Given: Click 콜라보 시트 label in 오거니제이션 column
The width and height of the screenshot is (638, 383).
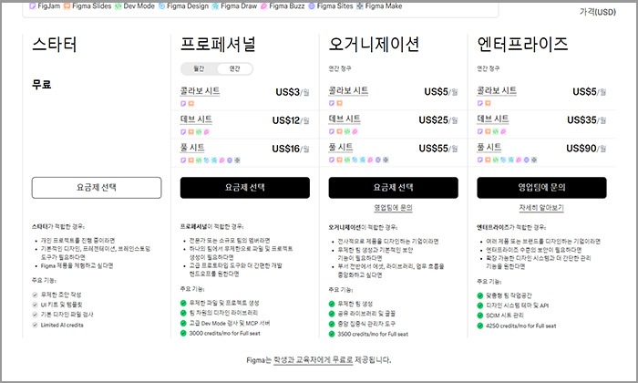Looking at the screenshot, I should 348,90.
